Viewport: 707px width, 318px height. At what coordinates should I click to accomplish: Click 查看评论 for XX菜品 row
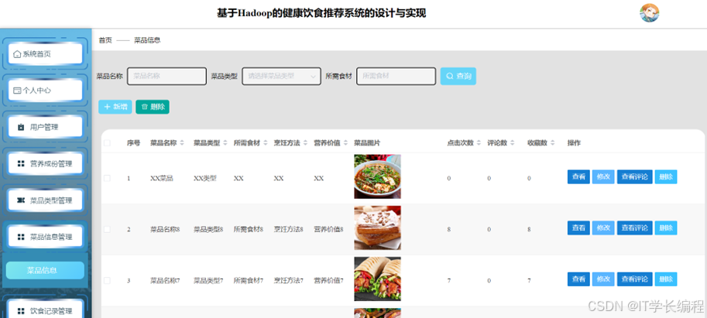635,177
